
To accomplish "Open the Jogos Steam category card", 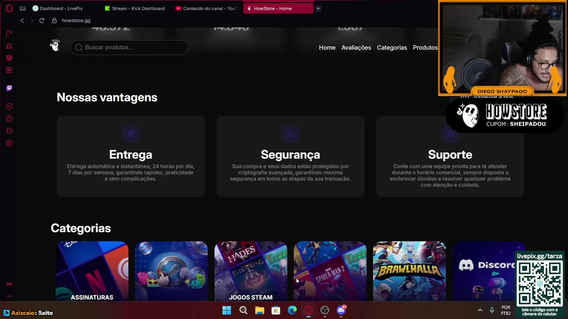I will pos(251,271).
